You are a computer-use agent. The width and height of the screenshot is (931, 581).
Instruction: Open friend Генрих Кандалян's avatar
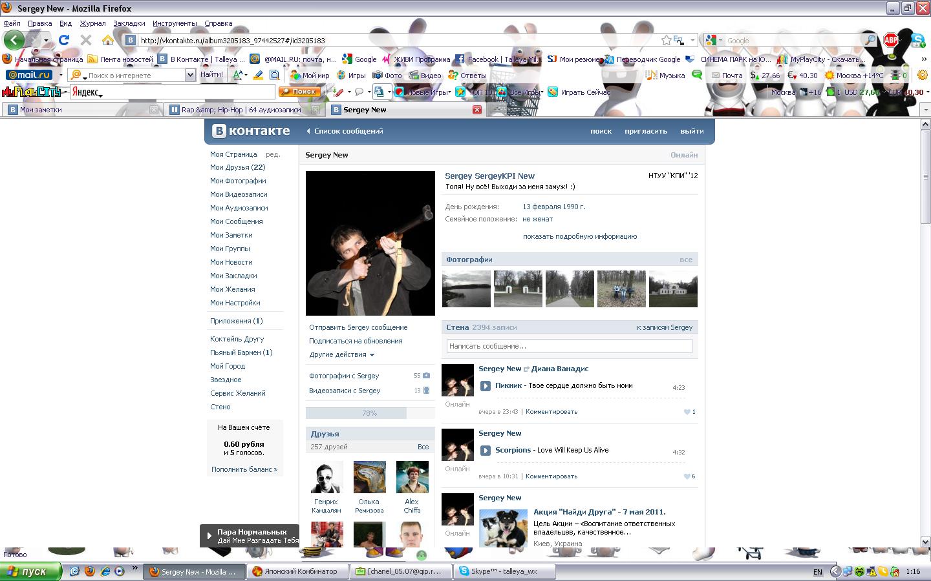[x=326, y=478]
